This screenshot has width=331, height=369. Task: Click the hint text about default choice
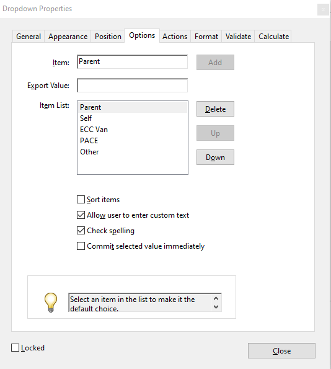coord(132,304)
